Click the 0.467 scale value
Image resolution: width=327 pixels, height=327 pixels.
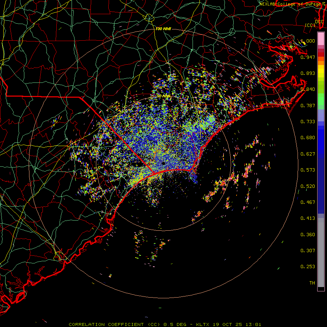click(308, 202)
